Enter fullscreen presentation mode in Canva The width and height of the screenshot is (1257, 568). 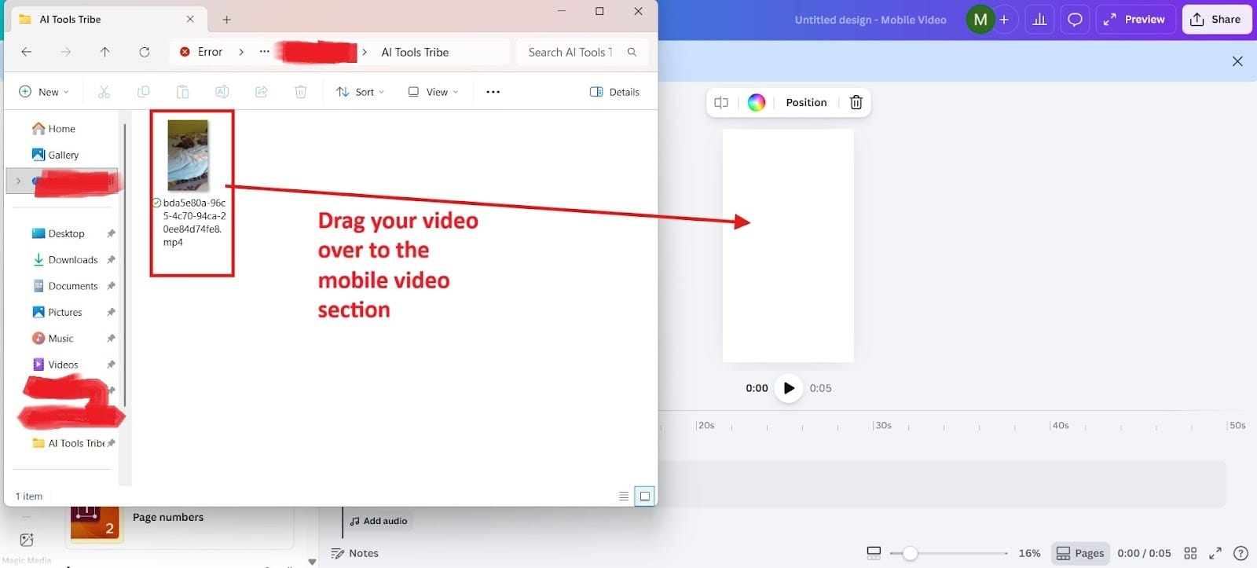tap(1215, 553)
